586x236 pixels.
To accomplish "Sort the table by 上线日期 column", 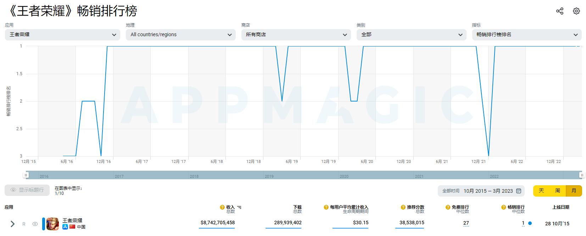I will tap(561, 207).
